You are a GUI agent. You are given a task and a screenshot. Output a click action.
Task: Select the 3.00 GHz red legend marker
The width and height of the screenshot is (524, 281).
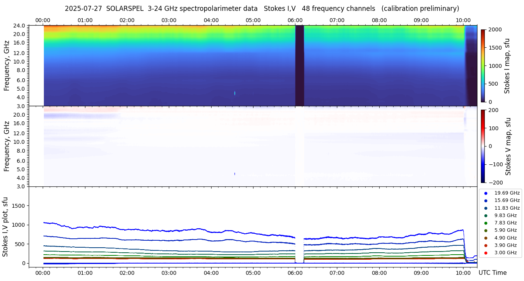point(486,253)
